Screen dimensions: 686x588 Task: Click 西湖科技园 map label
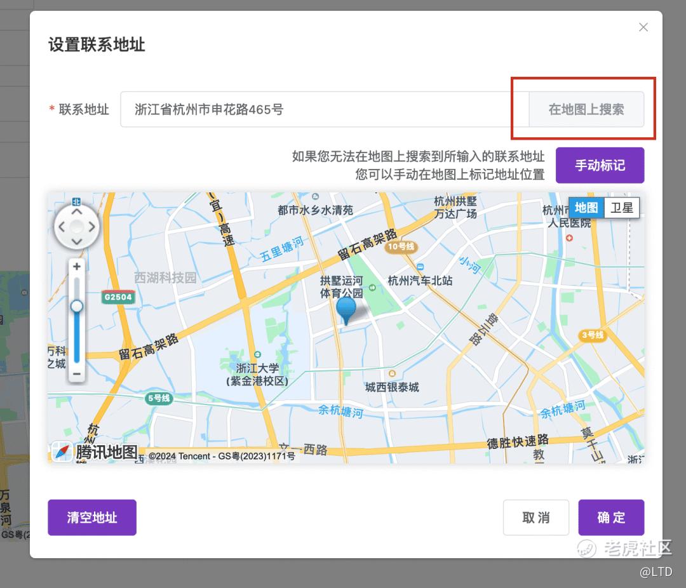click(x=165, y=277)
